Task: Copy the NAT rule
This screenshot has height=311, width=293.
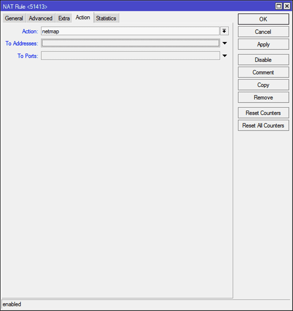Action: 263,85
